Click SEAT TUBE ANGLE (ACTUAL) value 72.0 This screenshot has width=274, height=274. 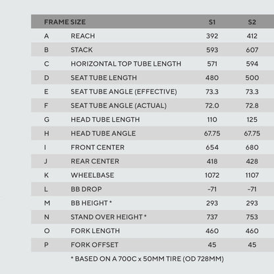pos(212,105)
